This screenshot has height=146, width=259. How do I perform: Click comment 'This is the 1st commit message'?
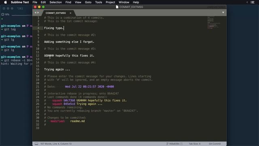click(71, 21)
